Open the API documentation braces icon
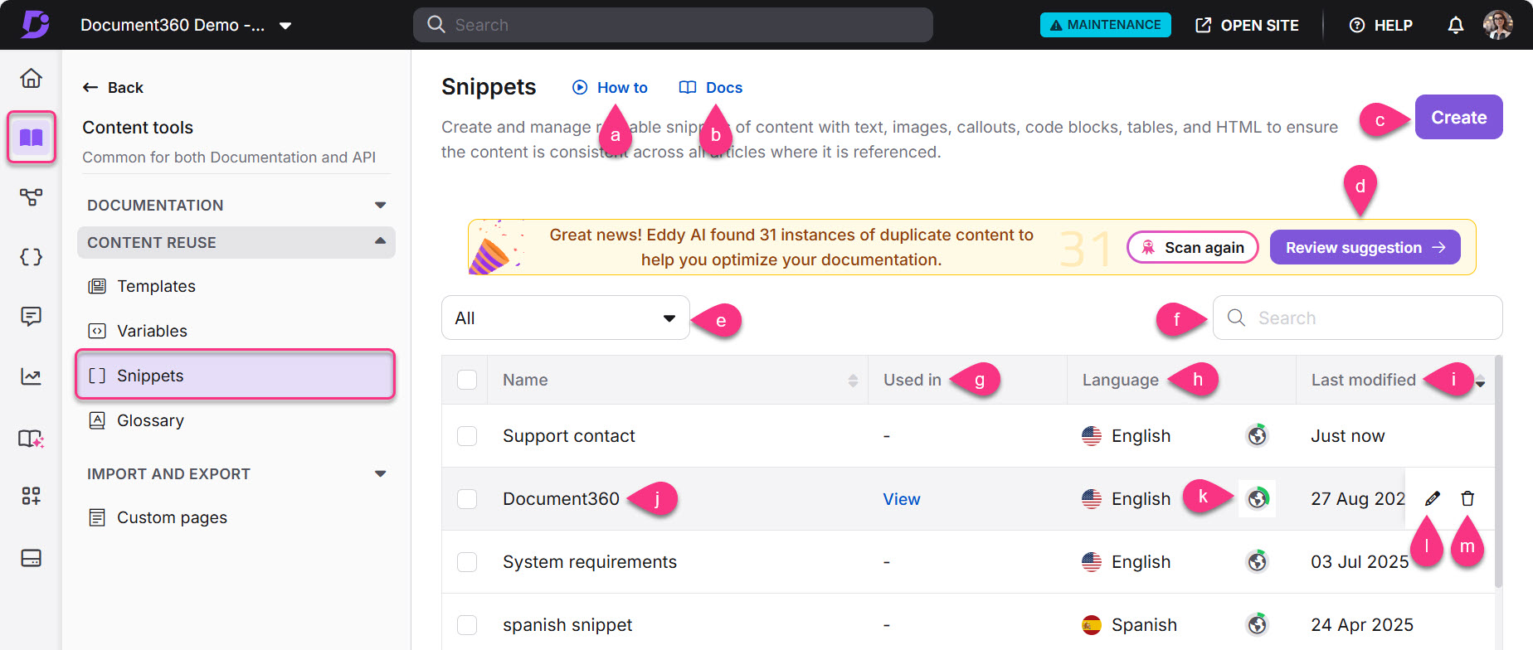The height and width of the screenshot is (650, 1533). 31,257
